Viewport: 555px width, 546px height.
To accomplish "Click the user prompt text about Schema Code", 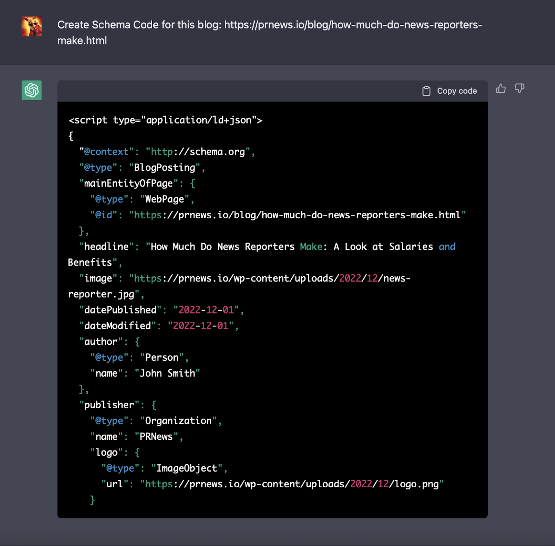I will [270, 33].
